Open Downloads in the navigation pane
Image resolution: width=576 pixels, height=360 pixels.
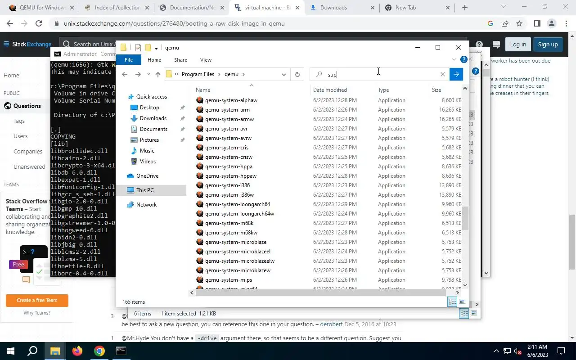pyautogui.click(x=153, y=118)
